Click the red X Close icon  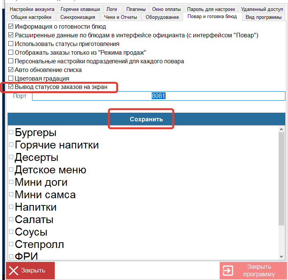click(14, 271)
